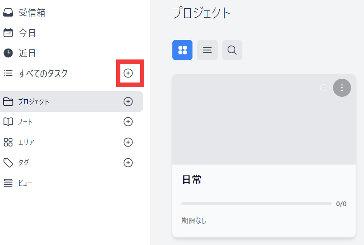Navigate to エリア in sidebar
Image resolution: width=364 pixels, height=245 pixels.
pyautogui.click(x=26, y=142)
